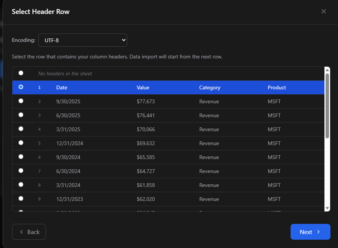Mark row 8 dated 3/31/2024 as header

(x=21, y=185)
